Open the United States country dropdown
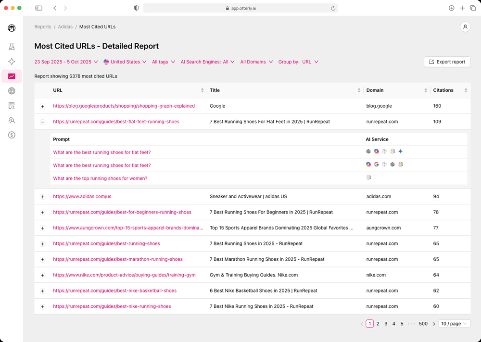The image size is (481, 342). click(x=125, y=62)
